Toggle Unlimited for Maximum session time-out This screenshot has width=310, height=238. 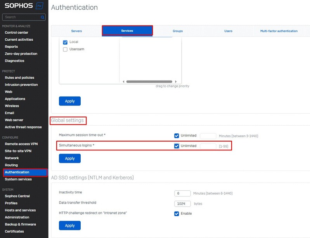(x=177, y=136)
